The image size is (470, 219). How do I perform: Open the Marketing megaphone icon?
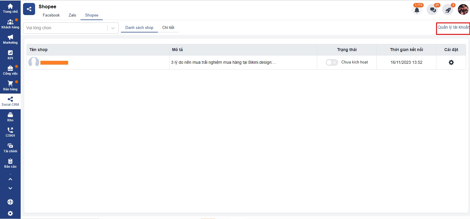pos(10,39)
